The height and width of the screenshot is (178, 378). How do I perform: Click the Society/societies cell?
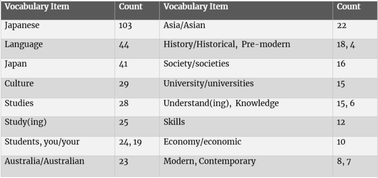(x=246, y=68)
